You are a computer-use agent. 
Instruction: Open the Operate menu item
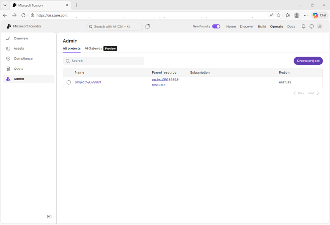pos(276,26)
